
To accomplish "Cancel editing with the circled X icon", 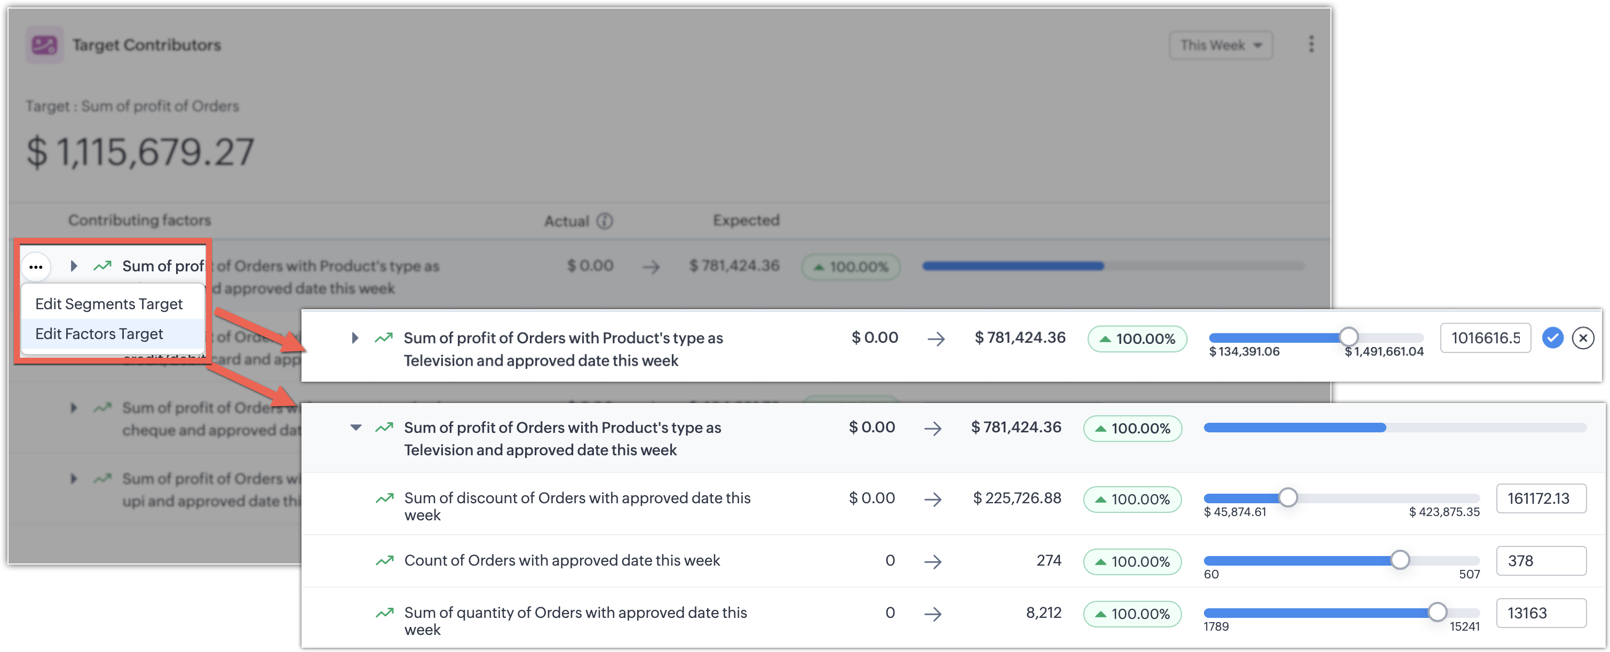I will (1582, 338).
